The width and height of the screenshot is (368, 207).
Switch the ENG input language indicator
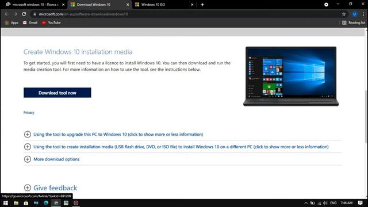[333, 203]
